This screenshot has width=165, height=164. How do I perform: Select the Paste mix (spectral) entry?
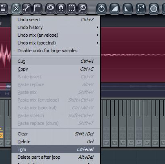point(56,108)
